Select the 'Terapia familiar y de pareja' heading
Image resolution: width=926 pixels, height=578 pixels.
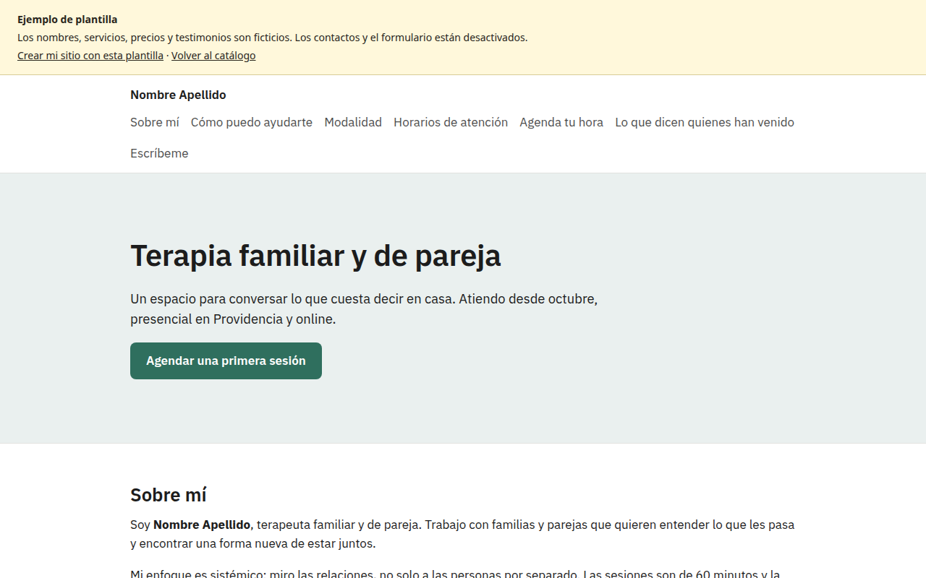[x=315, y=256]
